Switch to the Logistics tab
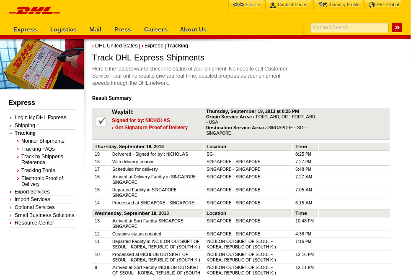Screen dimensions: 411x277 click(x=63, y=30)
